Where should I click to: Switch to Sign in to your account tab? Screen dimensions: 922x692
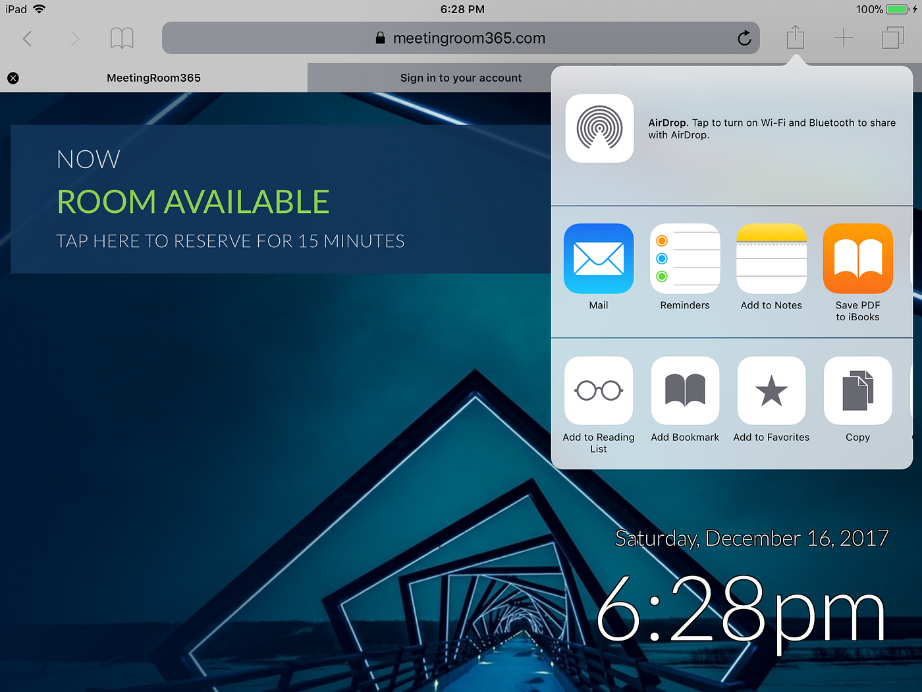(x=461, y=78)
